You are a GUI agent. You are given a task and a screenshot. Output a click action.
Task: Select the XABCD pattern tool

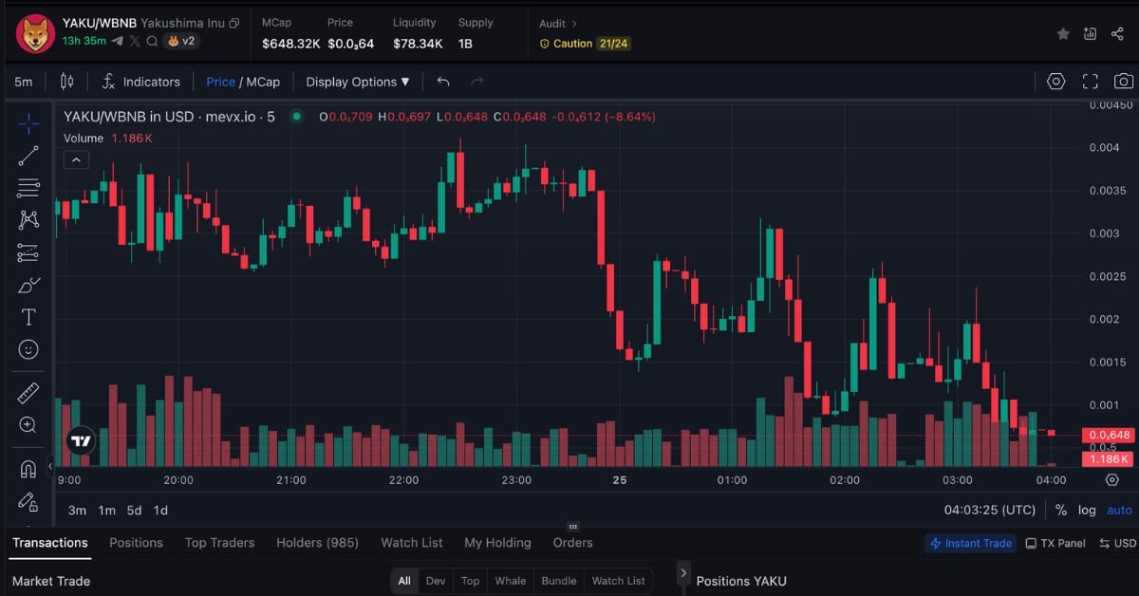(x=28, y=220)
